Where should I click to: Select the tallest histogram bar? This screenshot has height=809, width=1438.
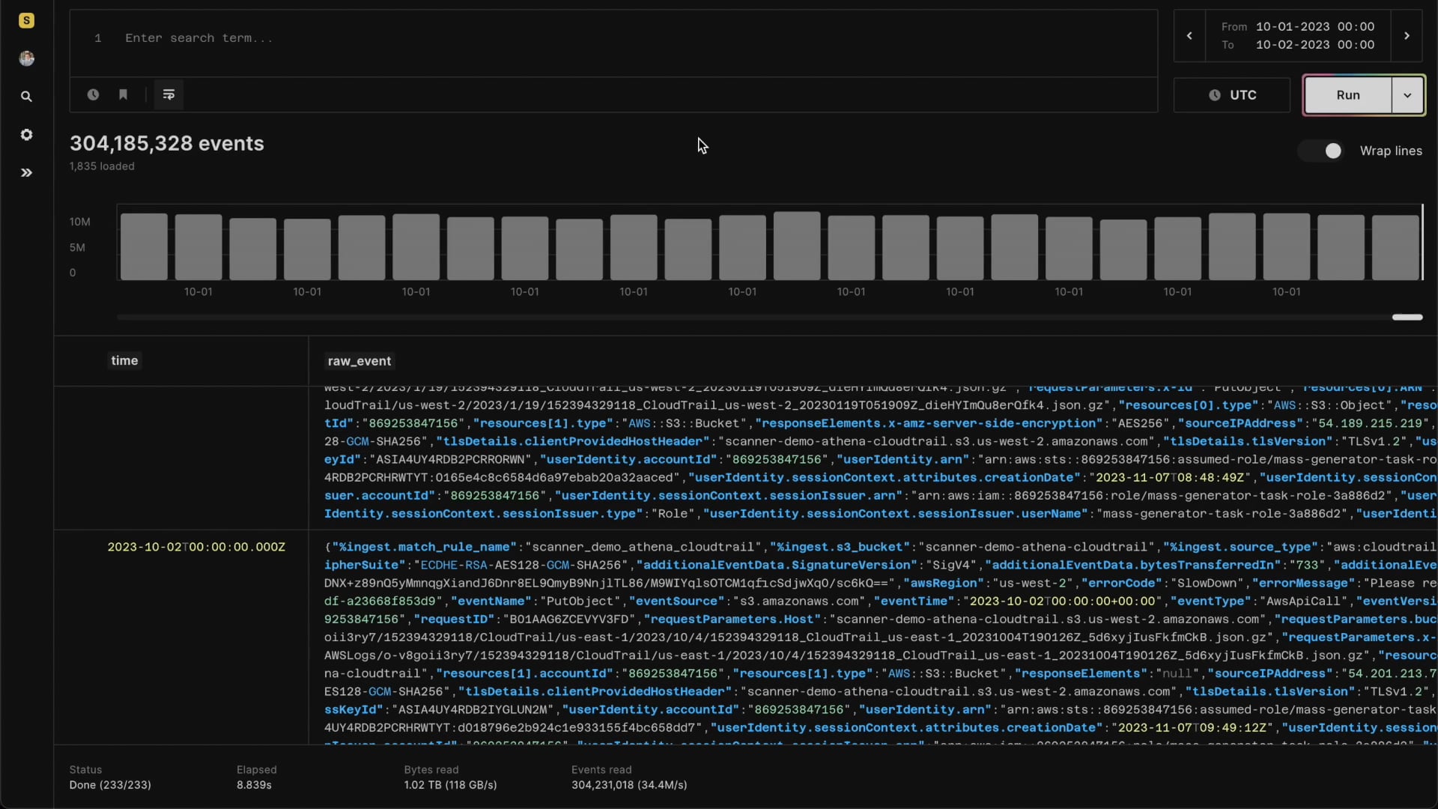tap(797, 246)
